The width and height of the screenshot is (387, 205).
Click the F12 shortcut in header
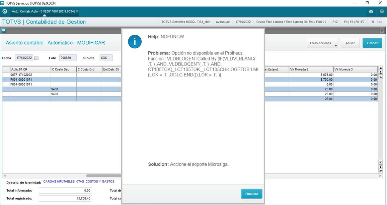pyautogui.click(x=335, y=22)
